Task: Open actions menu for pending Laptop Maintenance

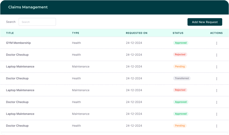Action: [x=217, y=67]
